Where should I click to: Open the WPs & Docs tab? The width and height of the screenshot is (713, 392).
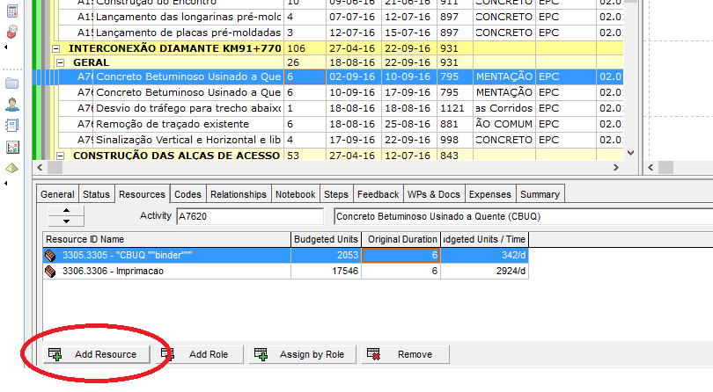click(434, 194)
